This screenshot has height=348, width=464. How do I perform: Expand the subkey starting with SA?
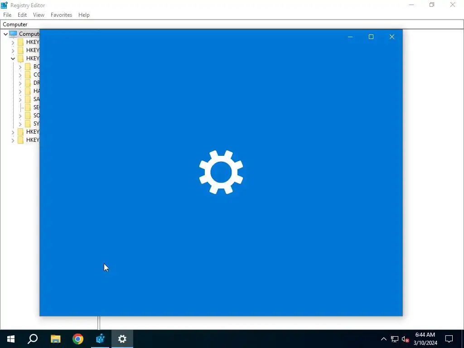pyautogui.click(x=20, y=99)
